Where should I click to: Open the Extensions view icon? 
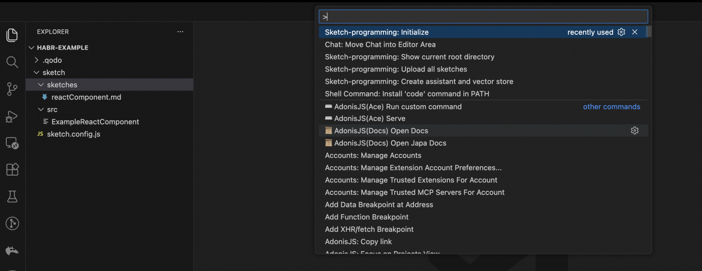[x=12, y=170]
